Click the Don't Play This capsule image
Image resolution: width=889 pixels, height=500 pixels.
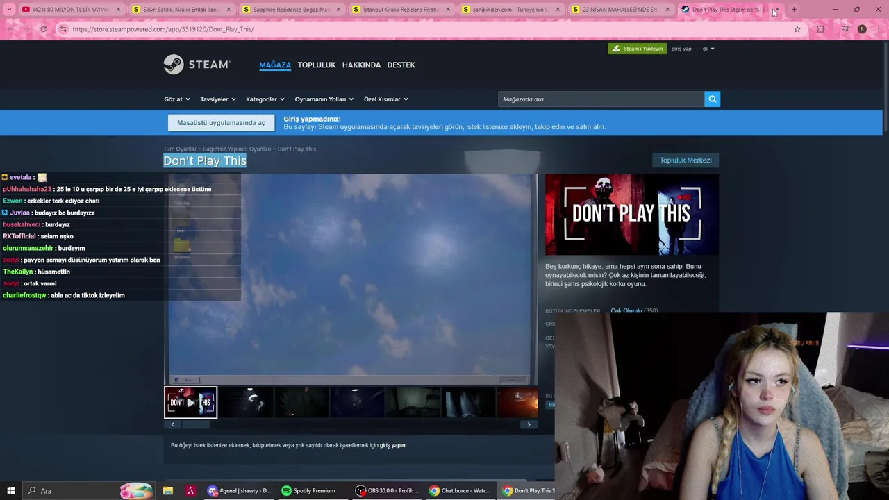[x=632, y=215]
